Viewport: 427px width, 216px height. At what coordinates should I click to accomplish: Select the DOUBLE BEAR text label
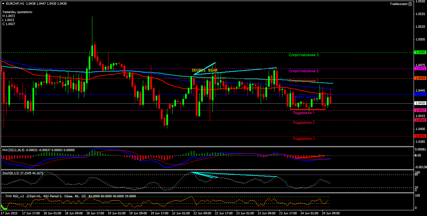pyautogui.click(x=204, y=71)
